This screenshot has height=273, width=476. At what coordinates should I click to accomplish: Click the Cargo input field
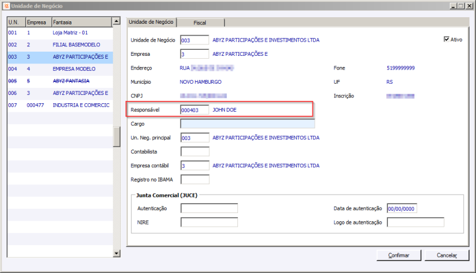pos(248,124)
